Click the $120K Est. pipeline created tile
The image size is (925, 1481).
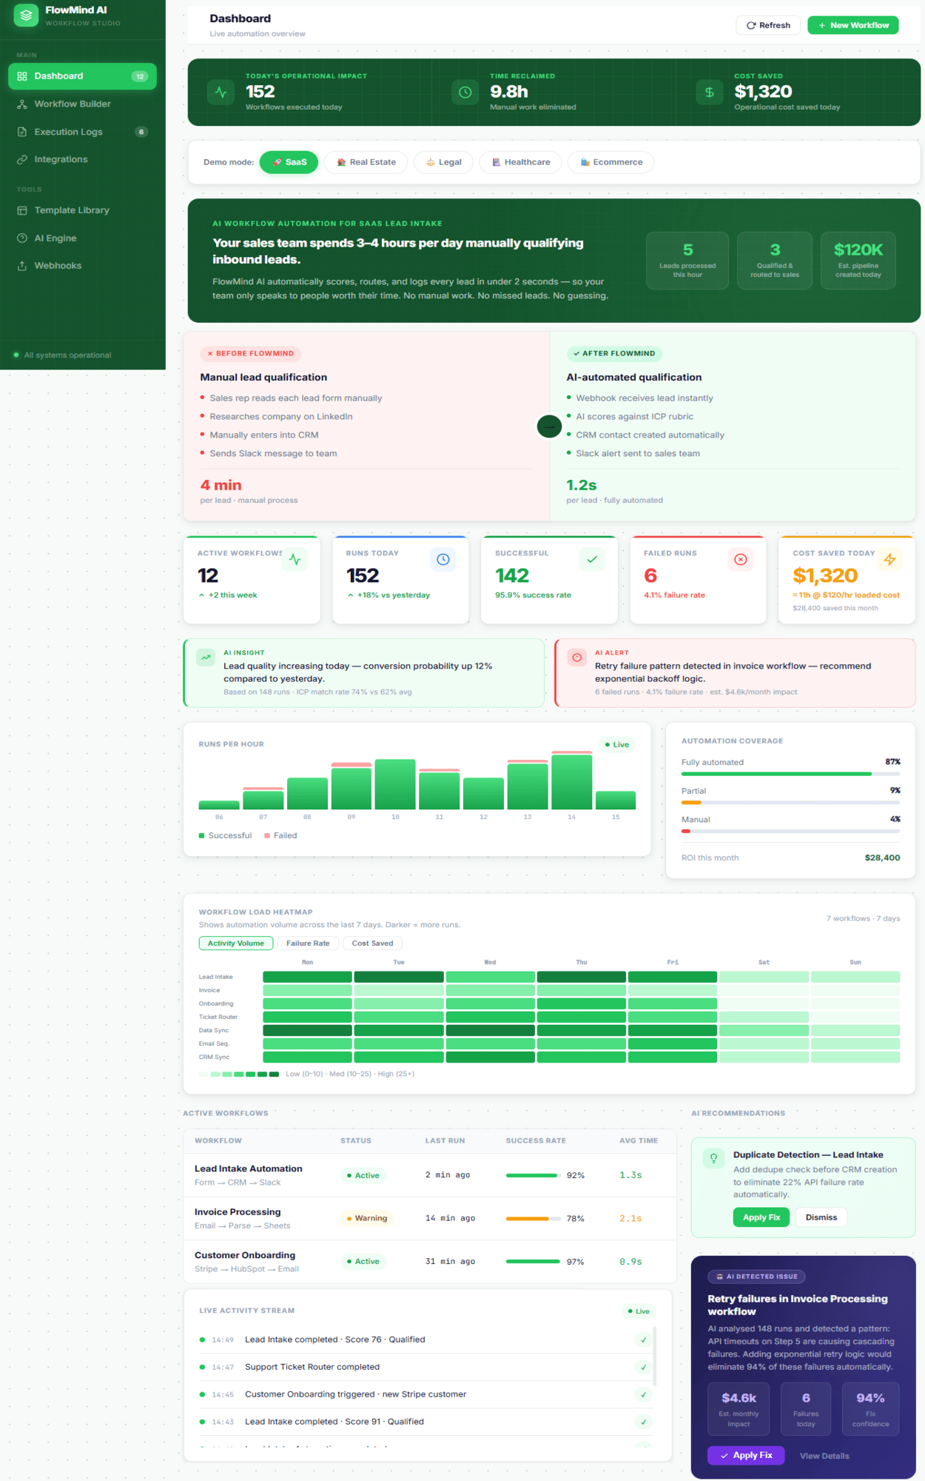tap(858, 260)
